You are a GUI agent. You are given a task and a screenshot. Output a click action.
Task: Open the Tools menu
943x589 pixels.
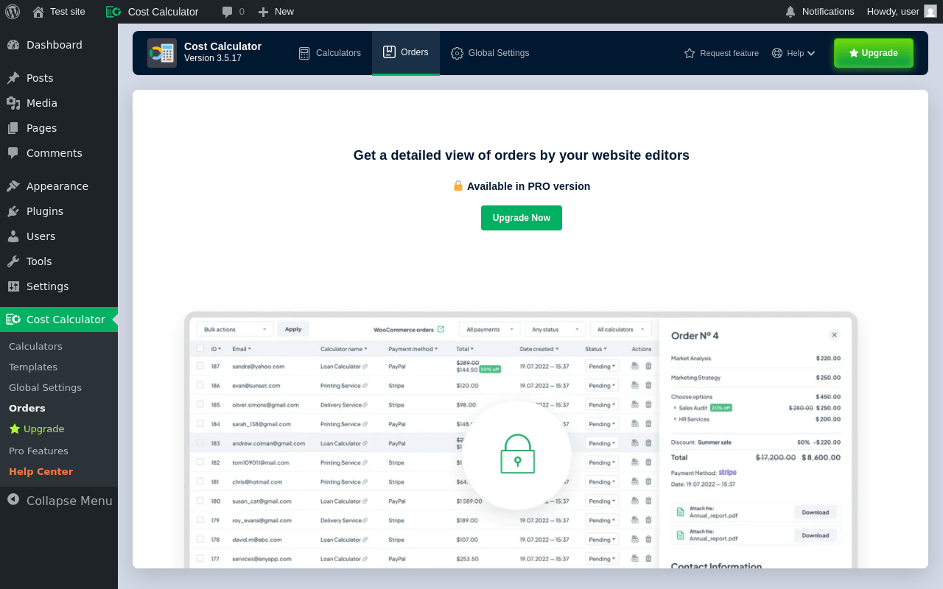pyautogui.click(x=59, y=261)
